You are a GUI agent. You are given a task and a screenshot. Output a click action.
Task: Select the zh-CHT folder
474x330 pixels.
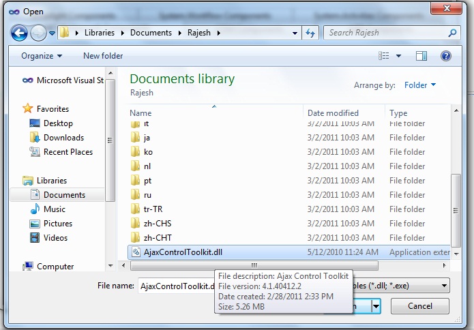click(288, 238)
